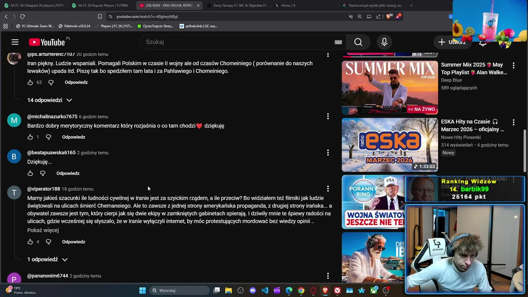Open OjciecTrapcio Stream bookmark
The image size is (528, 297).
[x=155, y=26]
